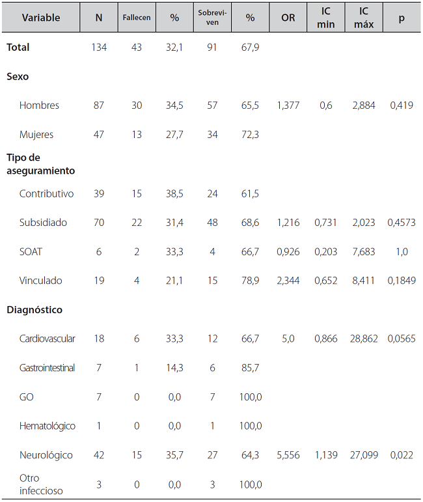Click the 'Total' row label

pos(18,48)
